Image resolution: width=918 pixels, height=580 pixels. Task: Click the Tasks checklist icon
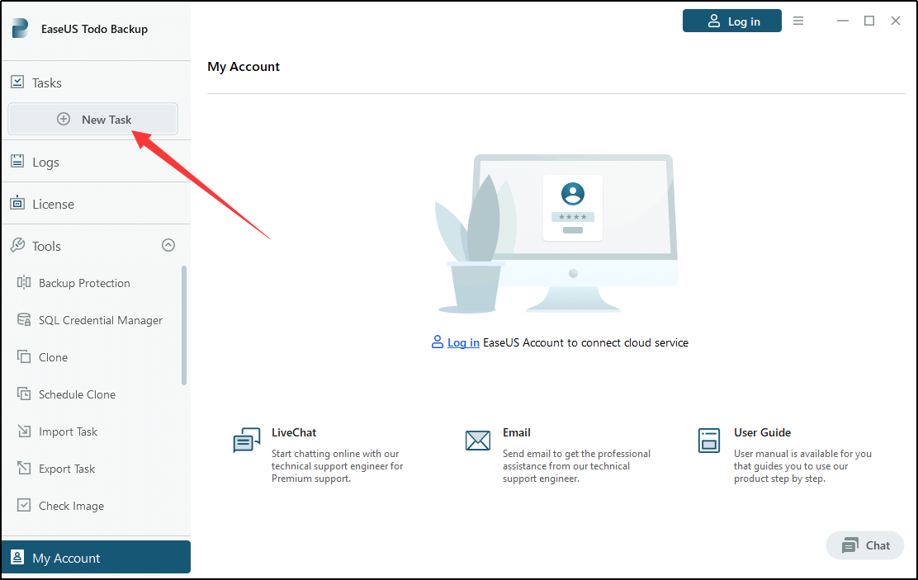coord(17,82)
